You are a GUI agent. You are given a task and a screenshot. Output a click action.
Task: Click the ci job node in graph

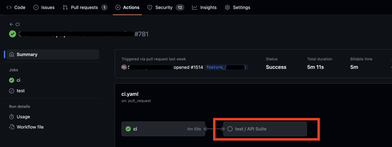163,129
